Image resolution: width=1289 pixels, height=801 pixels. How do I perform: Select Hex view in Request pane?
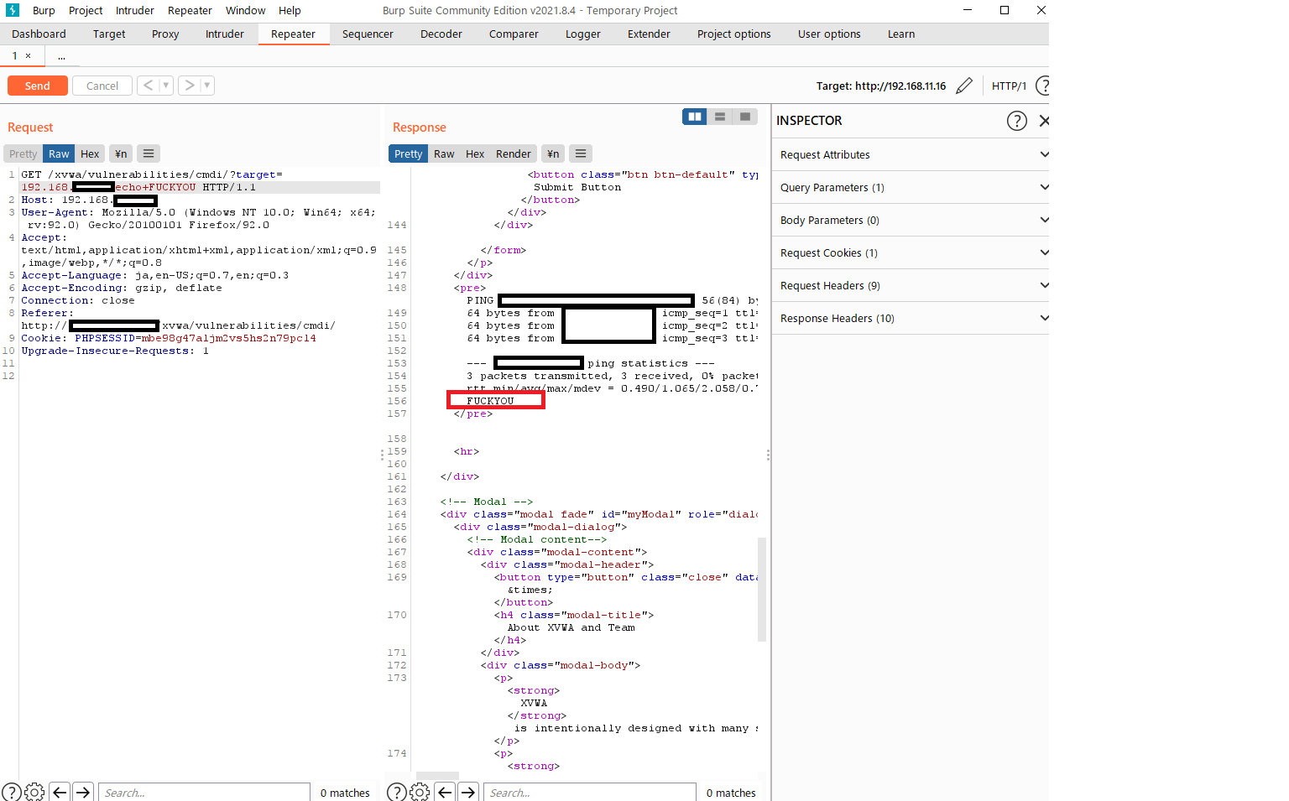pos(90,153)
